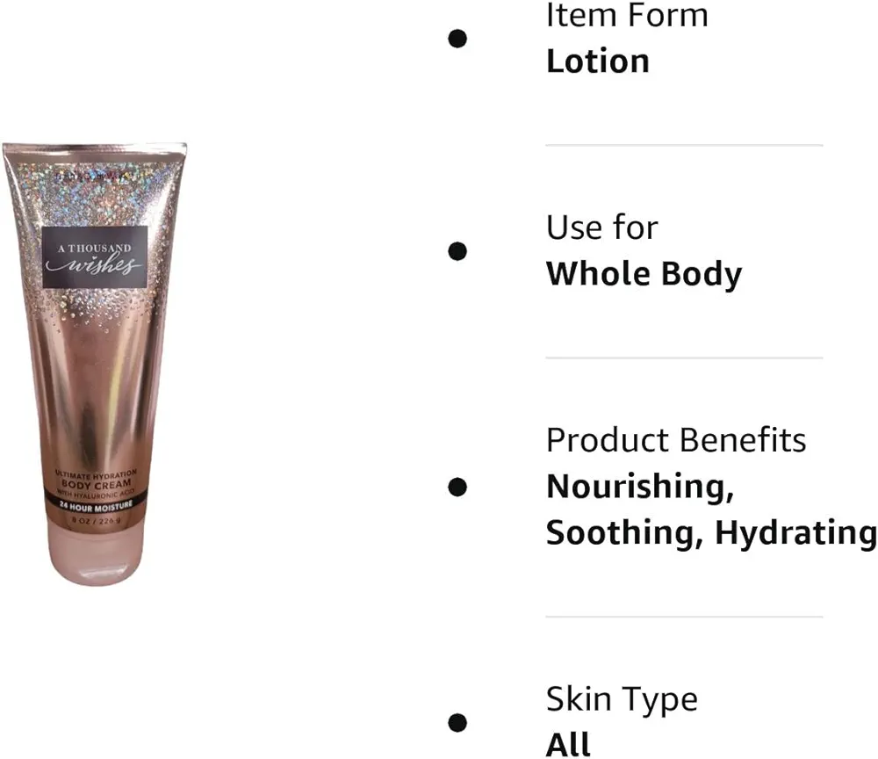Click the bullet beside Product Benefits

(x=457, y=487)
